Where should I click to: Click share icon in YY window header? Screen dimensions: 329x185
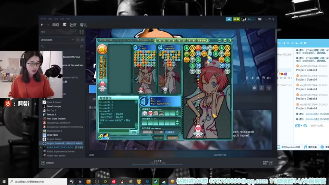click(x=301, y=43)
